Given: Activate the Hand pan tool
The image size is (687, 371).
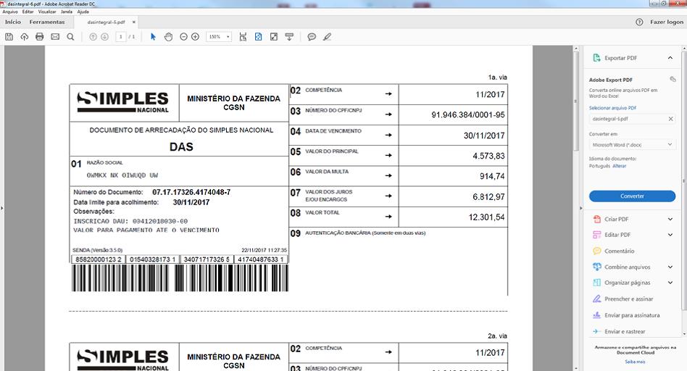Looking at the screenshot, I should [168, 36].
